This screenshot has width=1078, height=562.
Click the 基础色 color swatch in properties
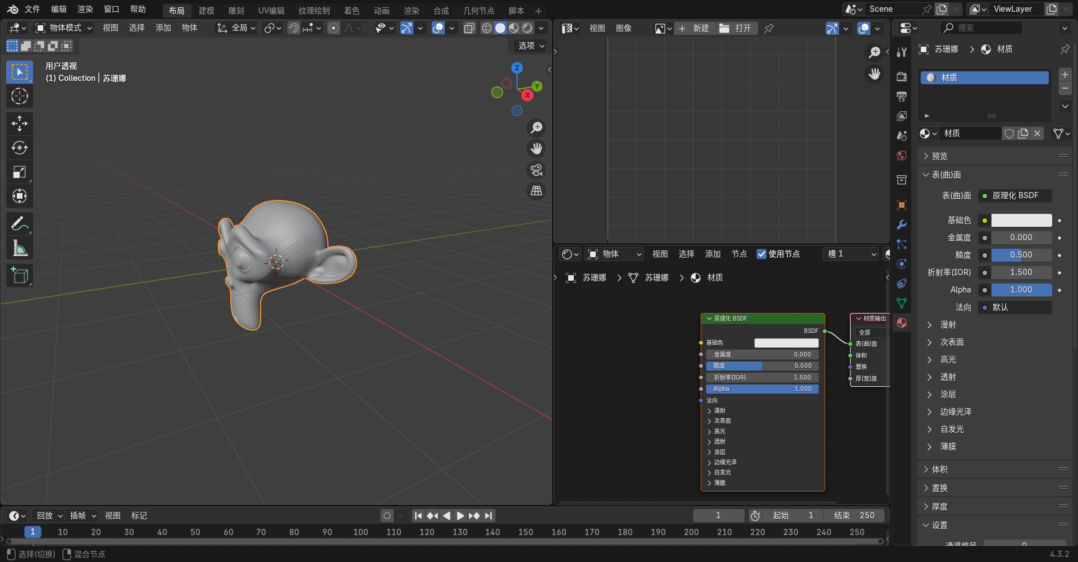pyautogui.click(x=1021, y=221)
